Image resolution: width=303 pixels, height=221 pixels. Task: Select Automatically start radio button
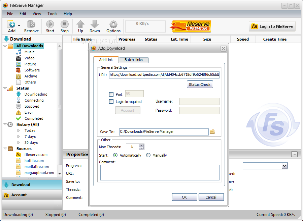tap(115, 155)
